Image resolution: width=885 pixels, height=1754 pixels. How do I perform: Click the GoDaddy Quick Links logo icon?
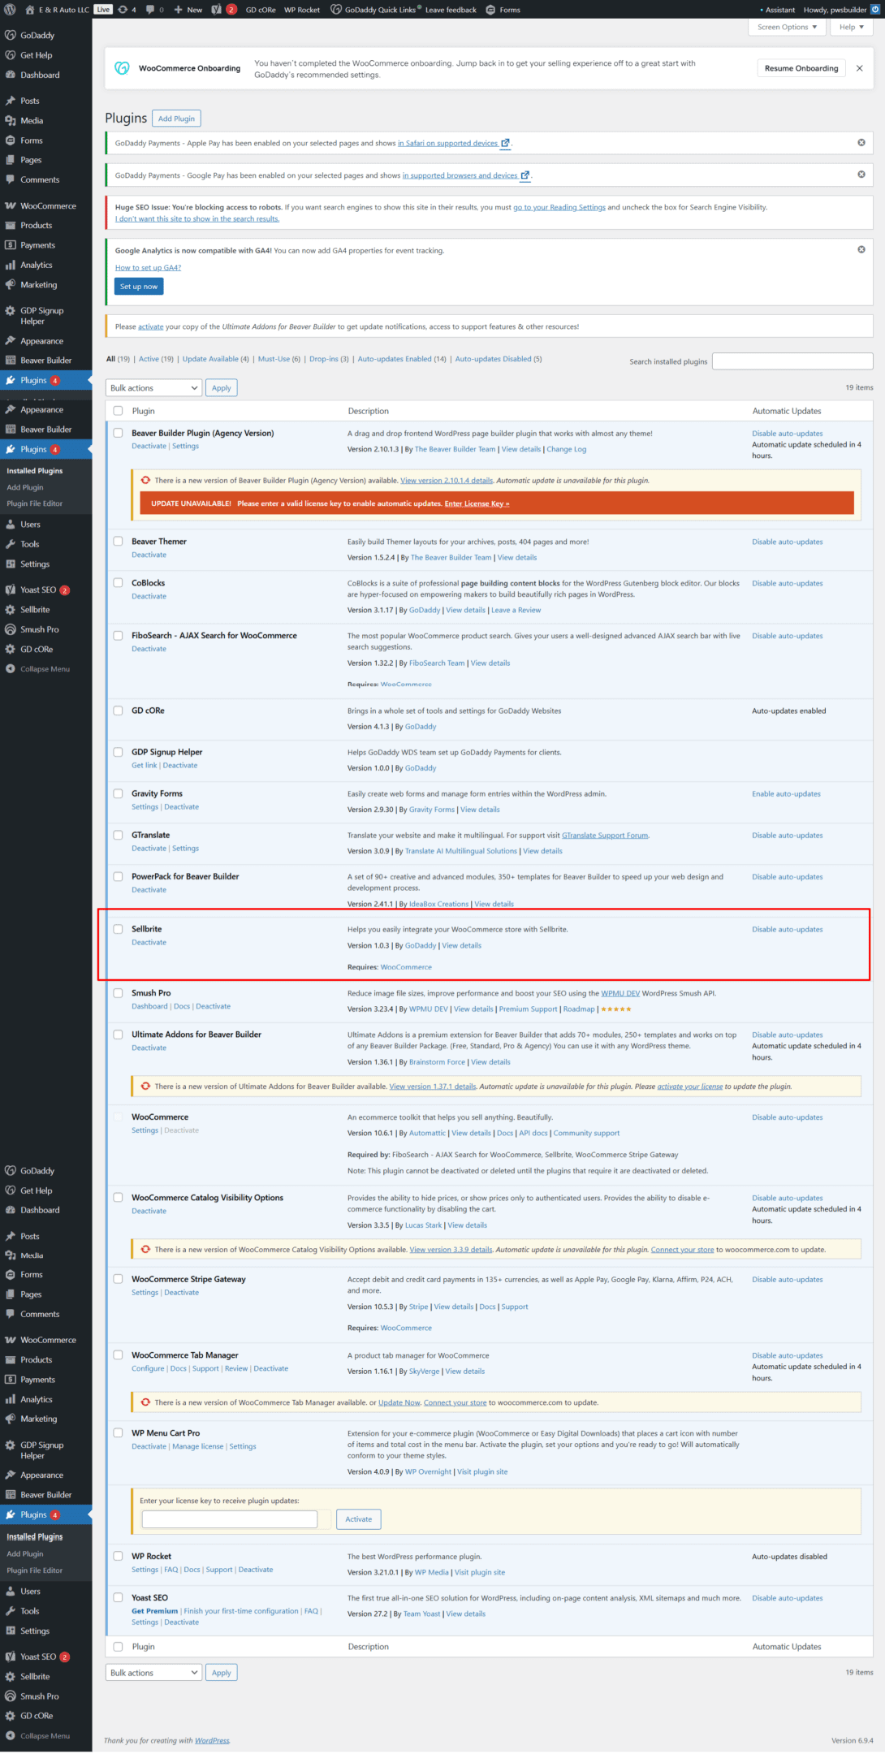tap(336, 10)
